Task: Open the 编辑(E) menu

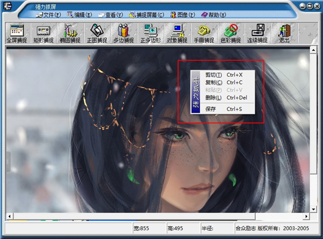Action: pos(79,15)
